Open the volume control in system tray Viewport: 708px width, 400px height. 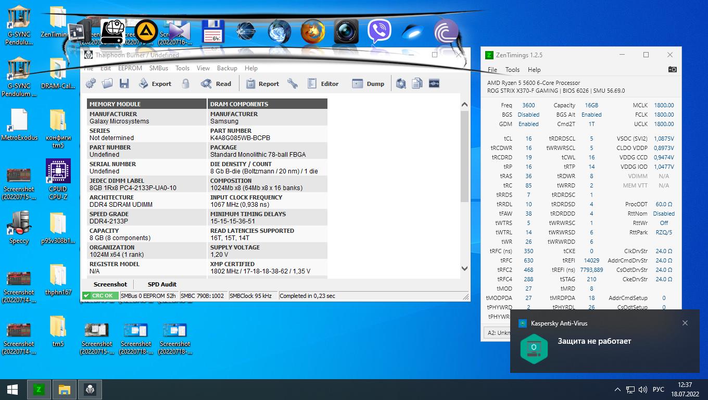[642, 390]
